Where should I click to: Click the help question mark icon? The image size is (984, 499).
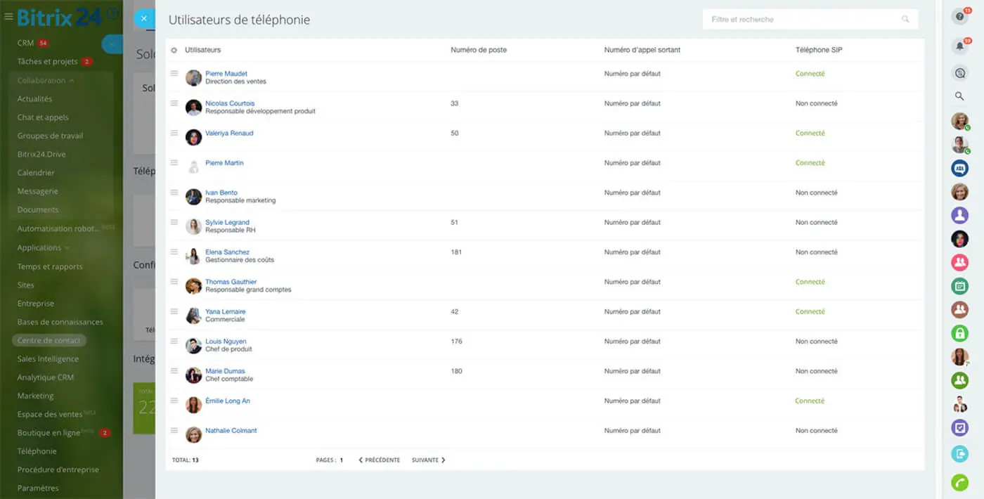click(959, 18)
